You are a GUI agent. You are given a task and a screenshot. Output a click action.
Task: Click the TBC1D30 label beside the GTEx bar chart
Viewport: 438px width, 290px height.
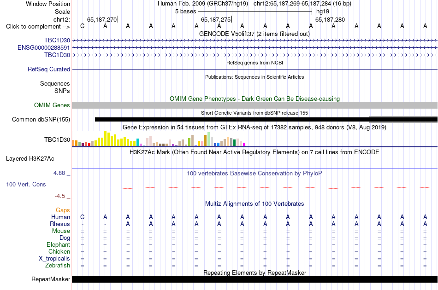click(57, 139)
